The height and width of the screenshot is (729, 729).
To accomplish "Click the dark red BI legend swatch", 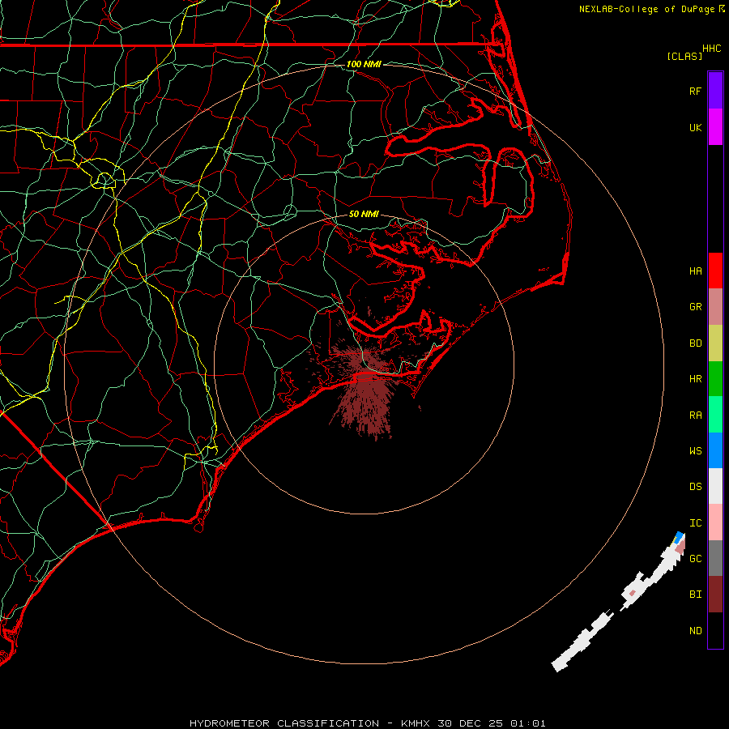I will click(x=715, y=595).
